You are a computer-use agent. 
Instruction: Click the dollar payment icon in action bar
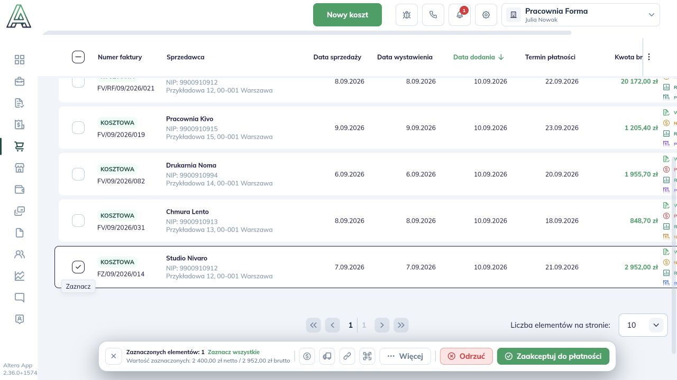(x=307, y=356)
